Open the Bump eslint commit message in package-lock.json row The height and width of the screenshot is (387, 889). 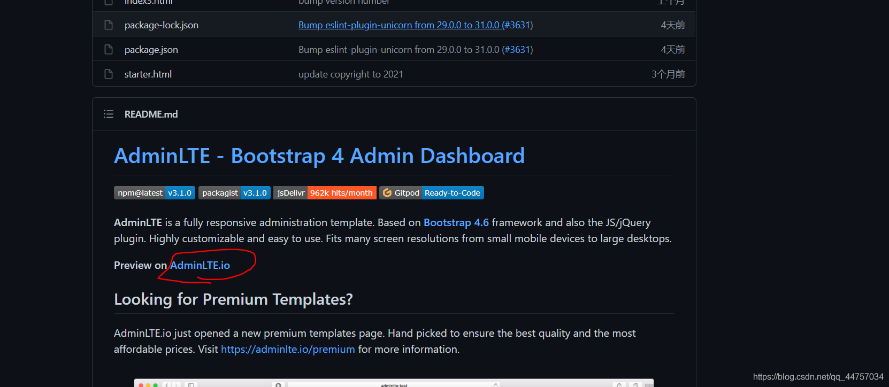(x=399, y=25)
